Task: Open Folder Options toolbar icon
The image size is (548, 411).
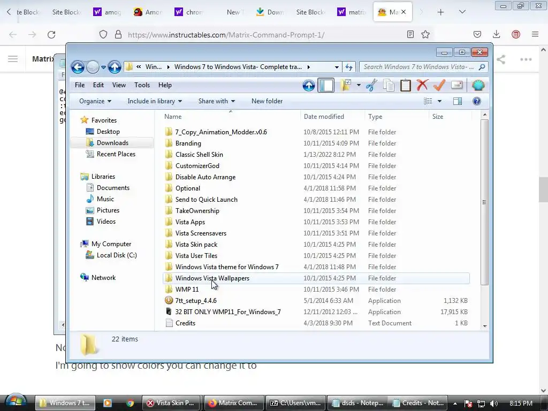Action: coord(346,85)
